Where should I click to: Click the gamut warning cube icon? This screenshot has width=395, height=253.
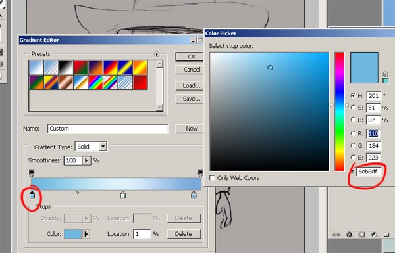385,74
